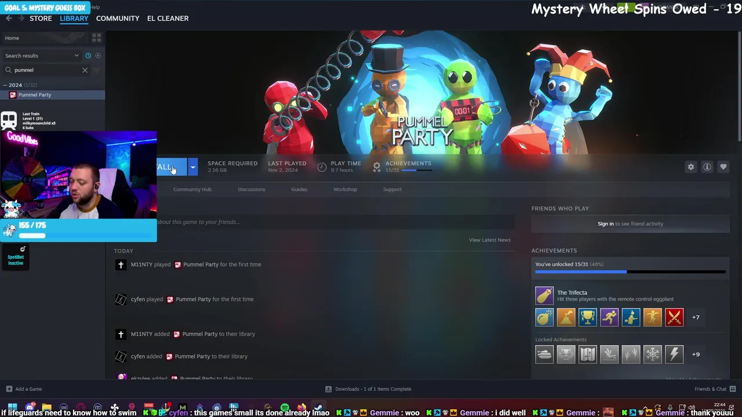The width and height of the screenshot is (742, 417).
Task: Click the bomb achievement icon
Action: coord(544,317)
